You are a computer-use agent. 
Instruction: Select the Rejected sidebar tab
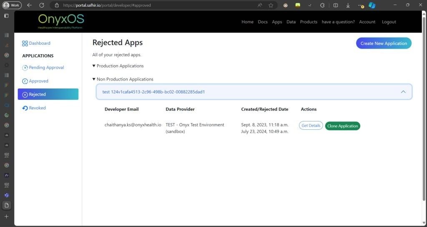[x=48, y=94]
